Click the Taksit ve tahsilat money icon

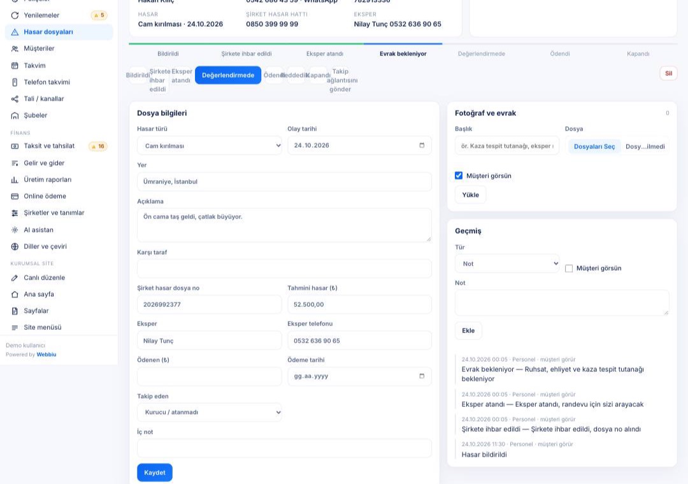pyautogui.click(x=15, y=146)
